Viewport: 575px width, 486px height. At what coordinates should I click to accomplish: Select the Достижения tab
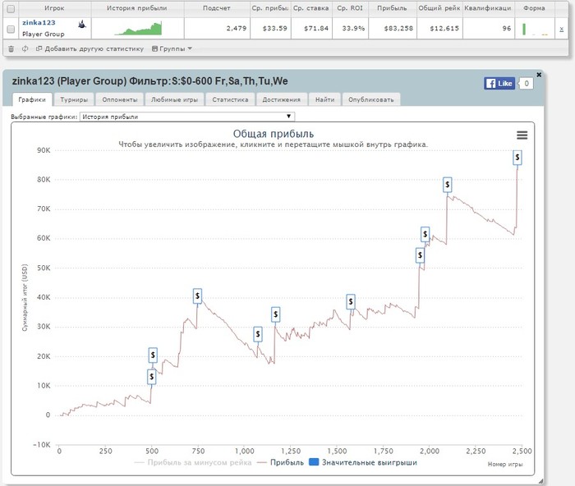[281, 99]
